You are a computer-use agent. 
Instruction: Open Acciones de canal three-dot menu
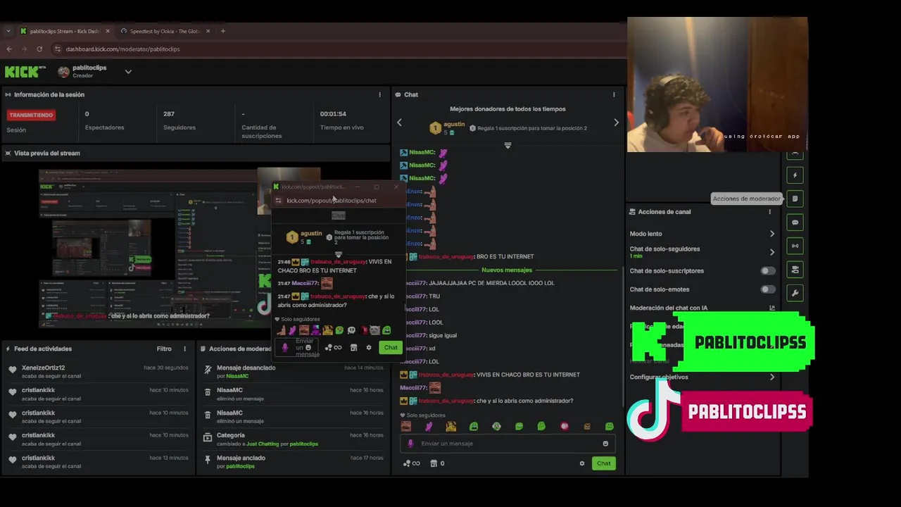[x=769, y=212]
